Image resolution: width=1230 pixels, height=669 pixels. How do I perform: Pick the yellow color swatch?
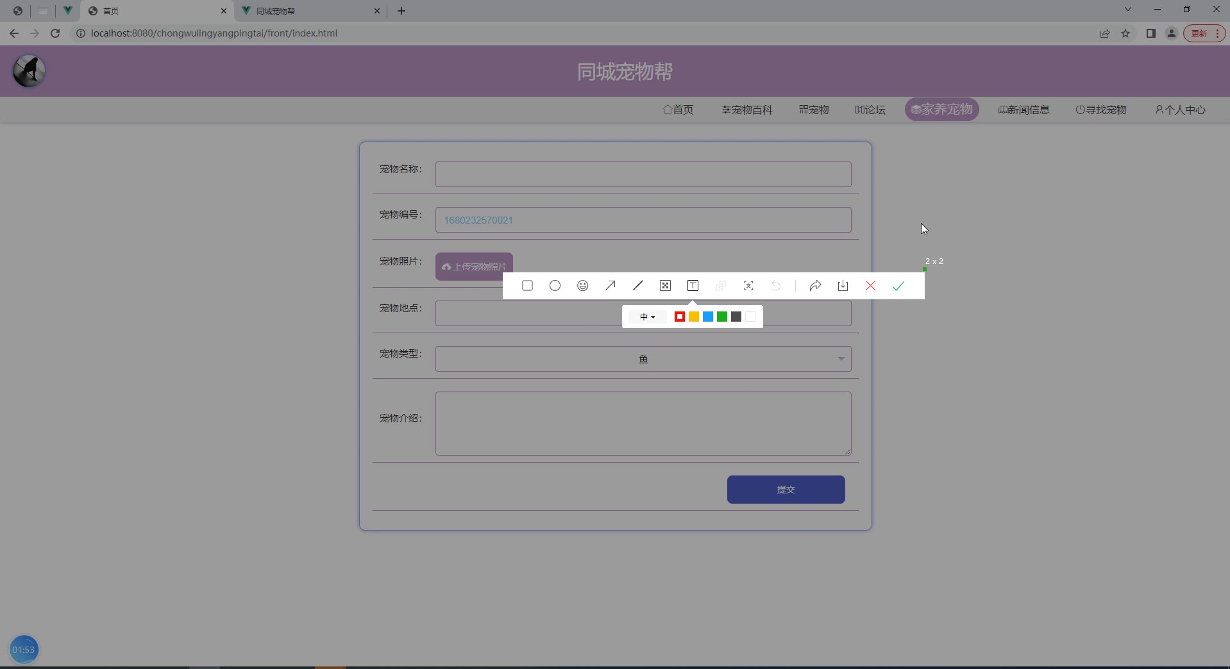coord(694,317)
